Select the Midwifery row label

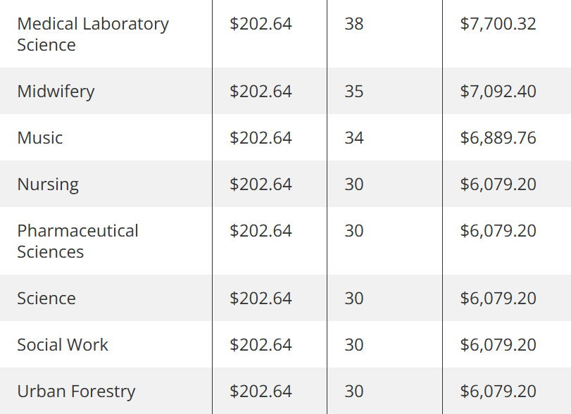[x=56, y=91]
